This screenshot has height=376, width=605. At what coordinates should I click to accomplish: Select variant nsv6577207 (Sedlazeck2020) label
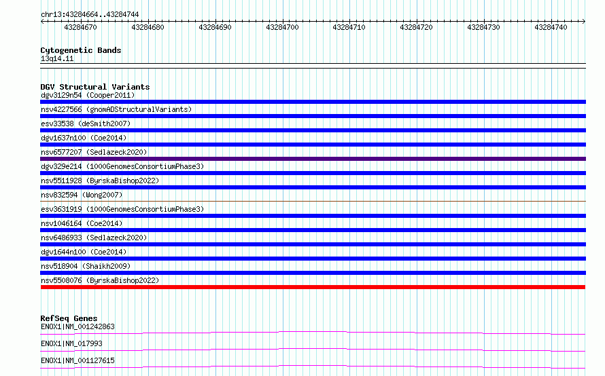click(x=94, y=152)
